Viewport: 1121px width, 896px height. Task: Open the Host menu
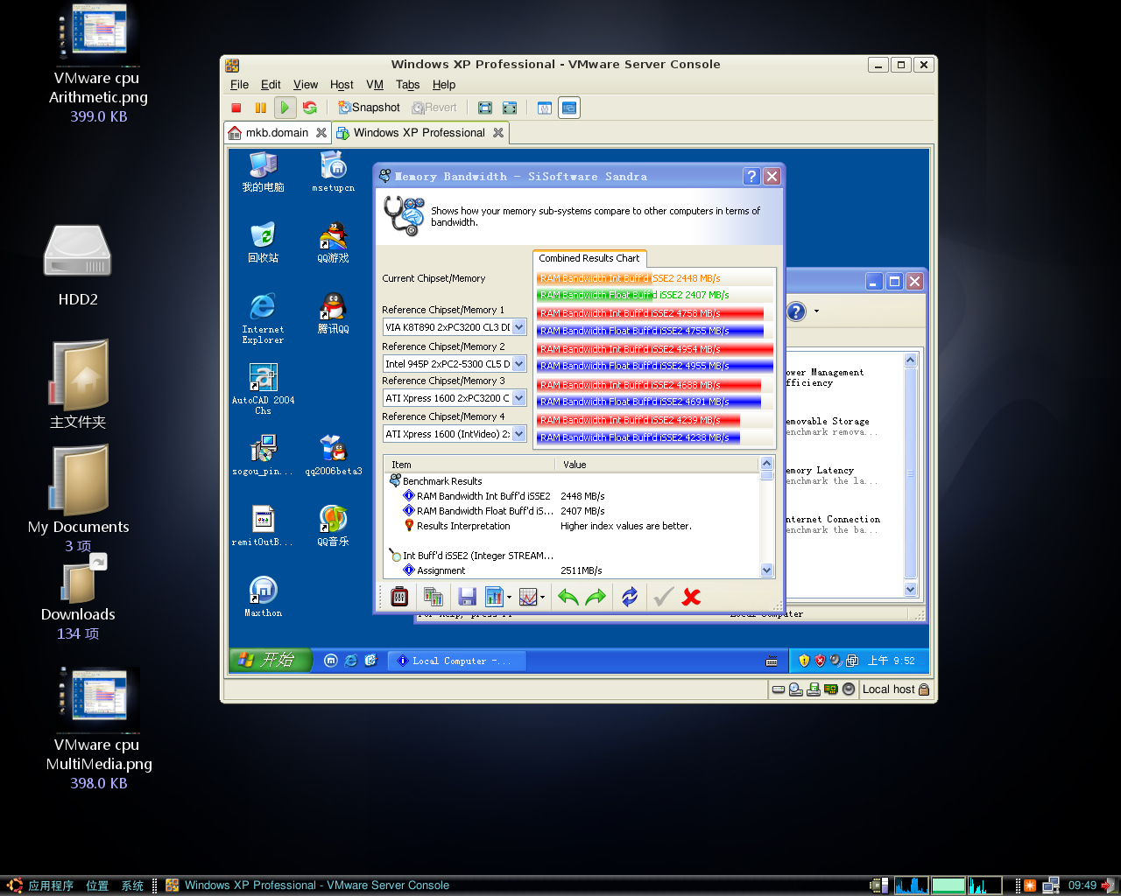tap(342, 85)
